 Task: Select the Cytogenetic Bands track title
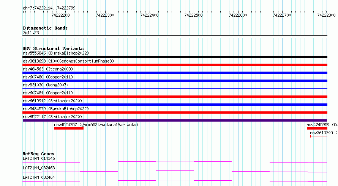click(x=45, y=28)
